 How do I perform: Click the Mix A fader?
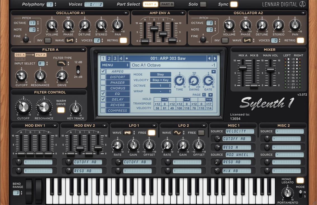pos(243,68)
